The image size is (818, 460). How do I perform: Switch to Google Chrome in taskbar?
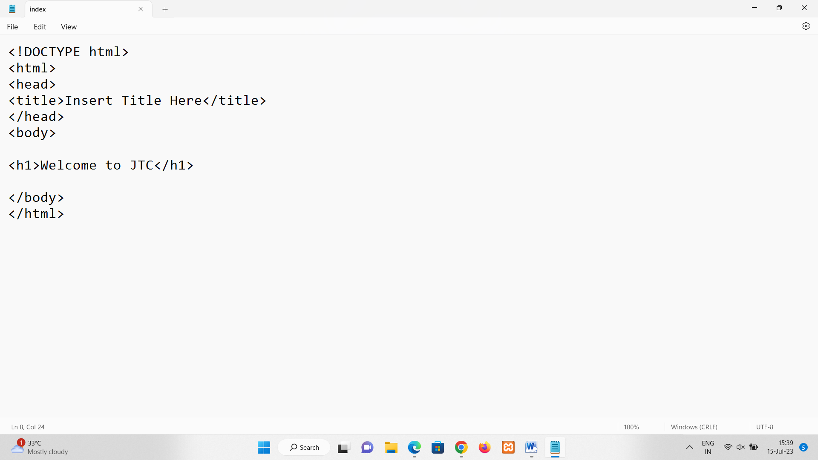461,447
